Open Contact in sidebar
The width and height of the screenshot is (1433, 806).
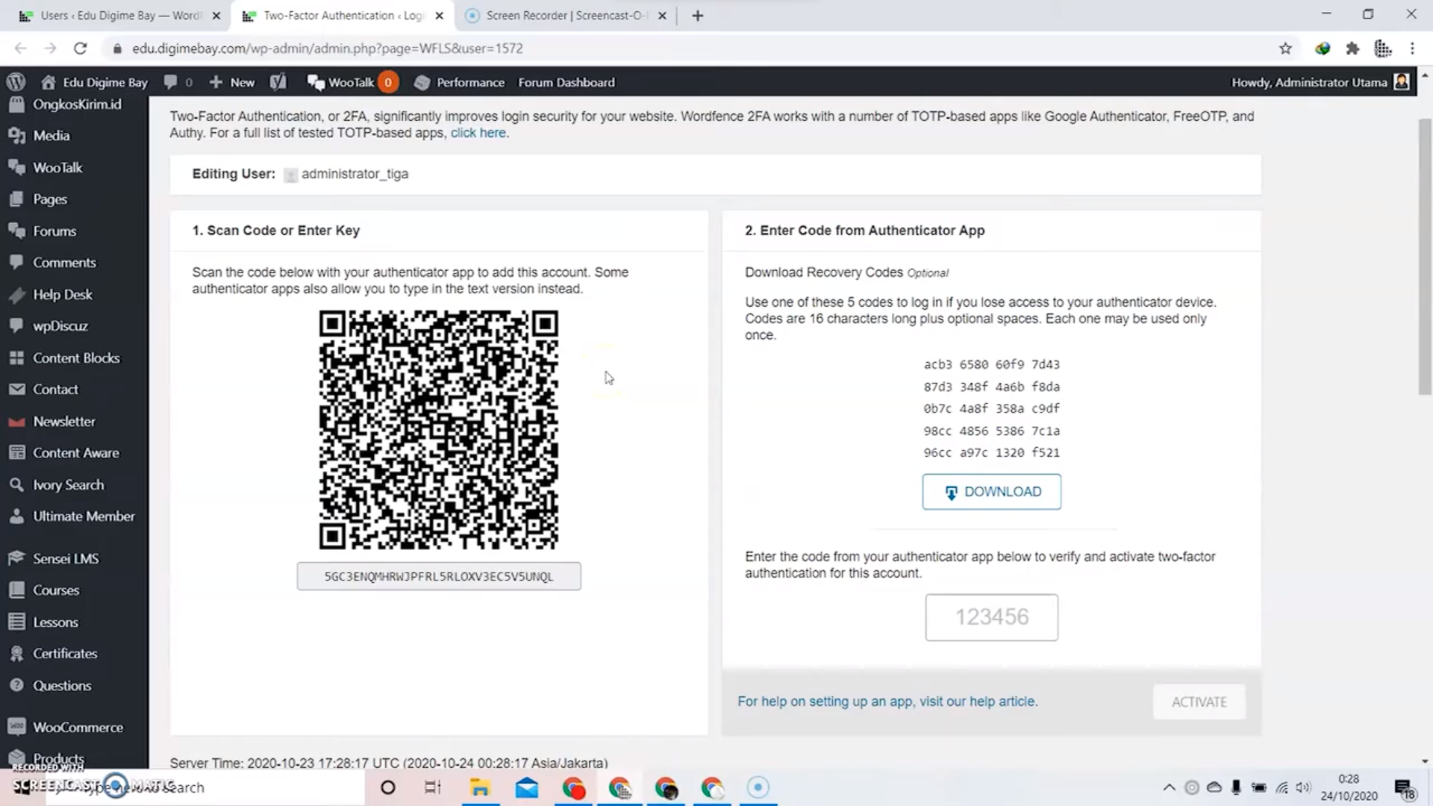[x=75, y=390]
